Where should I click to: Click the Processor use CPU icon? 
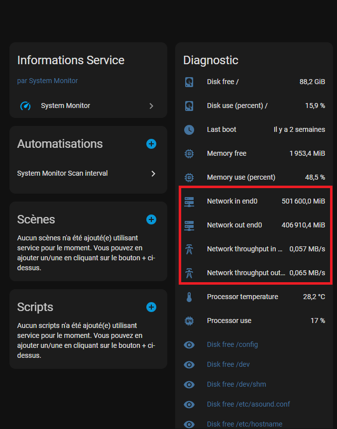tap(189, 321)
